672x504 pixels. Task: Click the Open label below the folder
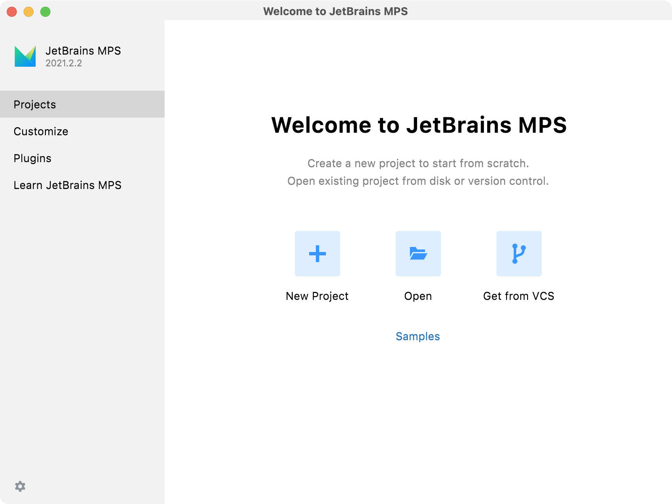(x=418, y=296)
